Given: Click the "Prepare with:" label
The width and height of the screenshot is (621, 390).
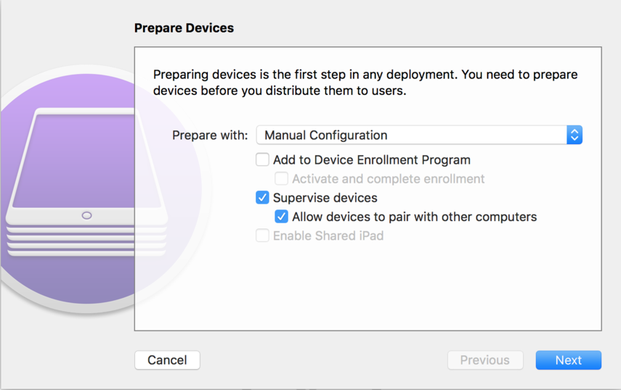Looking at the screenshot, I should pos(210,136).
